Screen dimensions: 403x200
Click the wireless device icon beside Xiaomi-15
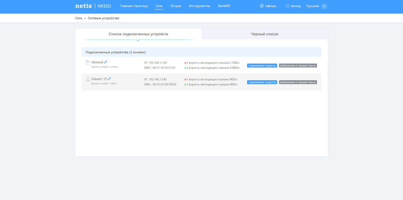(88, 79)
